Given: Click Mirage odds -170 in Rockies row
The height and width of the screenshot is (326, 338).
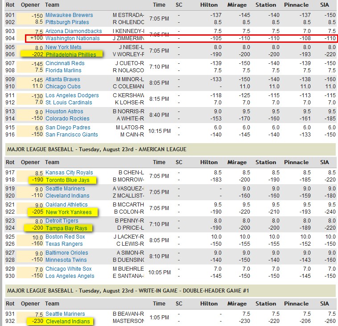Looking at the screenshot, I should pyautogui.click(x=244, y=119).
